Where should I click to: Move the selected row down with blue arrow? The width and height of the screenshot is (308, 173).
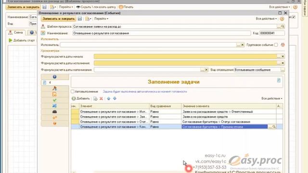tap(115, 99)
